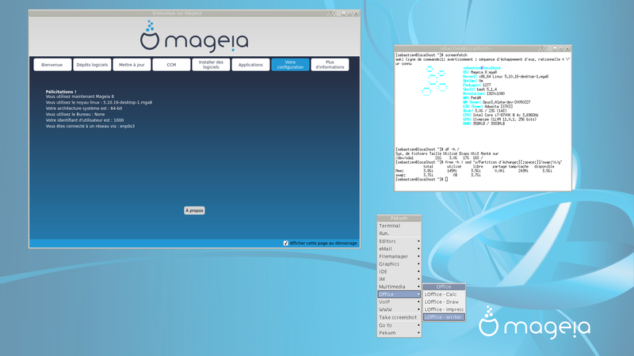634x356 pixels.
Task: Click the 'réseau via : enp0s3' line
Action: pyautogui.click(x=90, y=126)
